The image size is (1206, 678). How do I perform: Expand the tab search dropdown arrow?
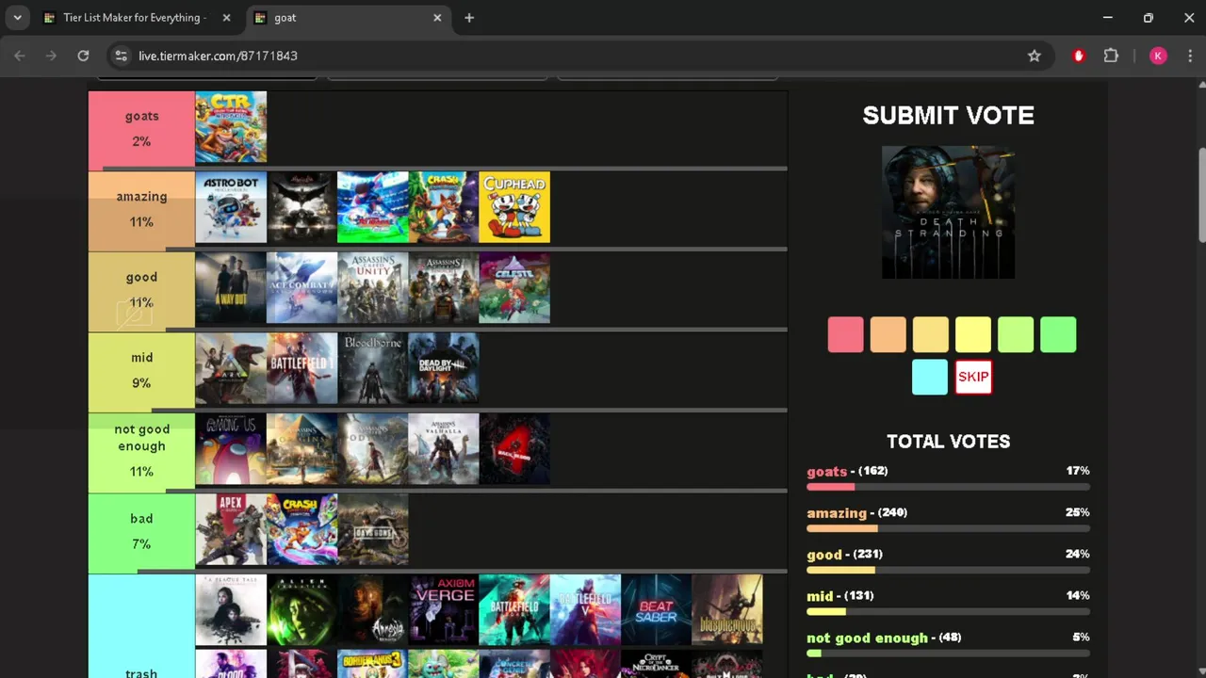tap(17, 18)
